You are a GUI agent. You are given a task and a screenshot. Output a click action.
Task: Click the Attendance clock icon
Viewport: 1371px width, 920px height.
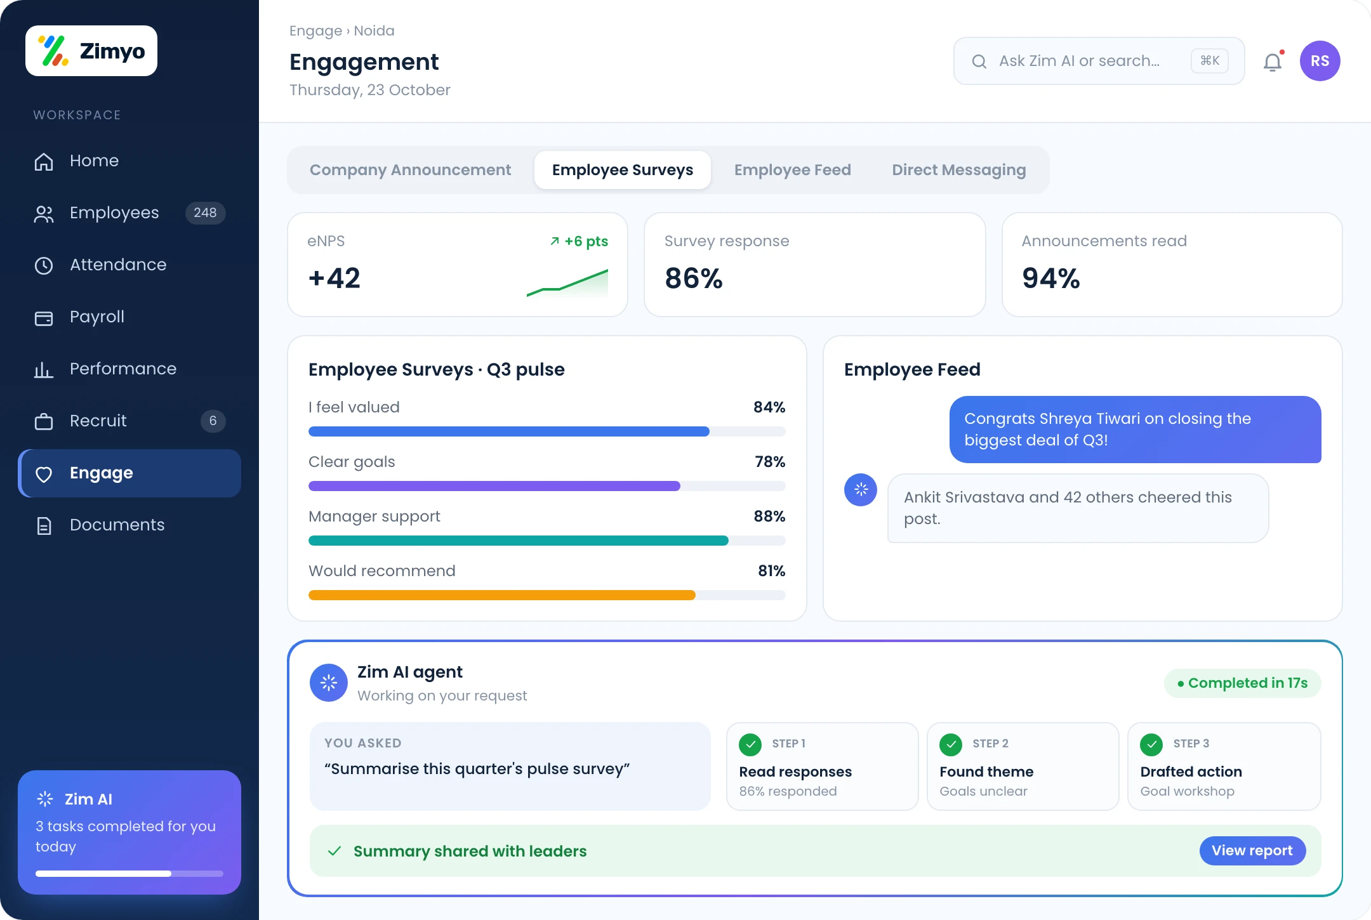pyautogui.click(x=44, y=265)
